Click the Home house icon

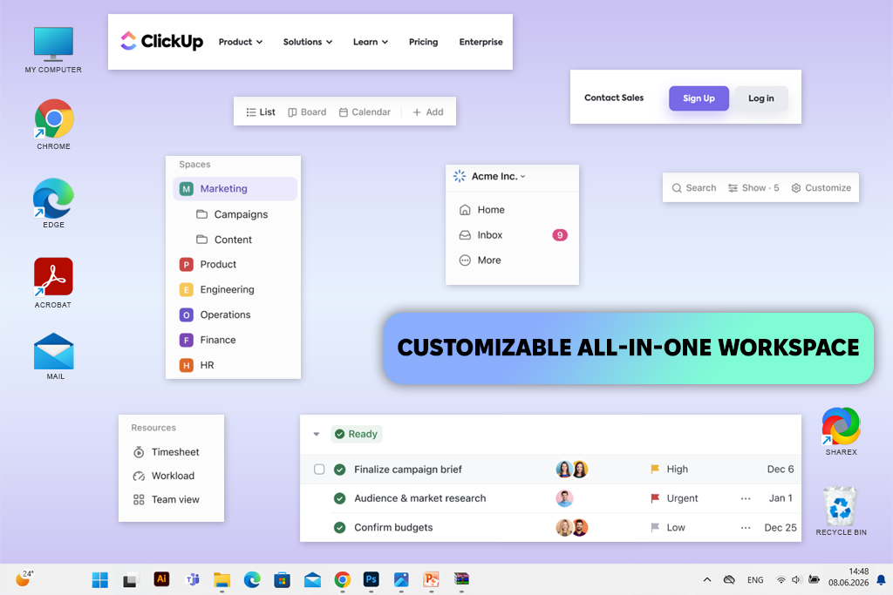[465, 210]
